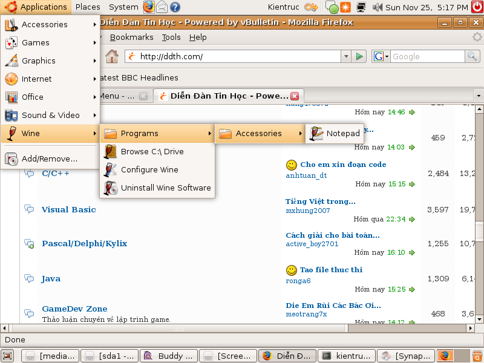Click the Google search input field
Screen dimensions: 484x363
(427, 57)
